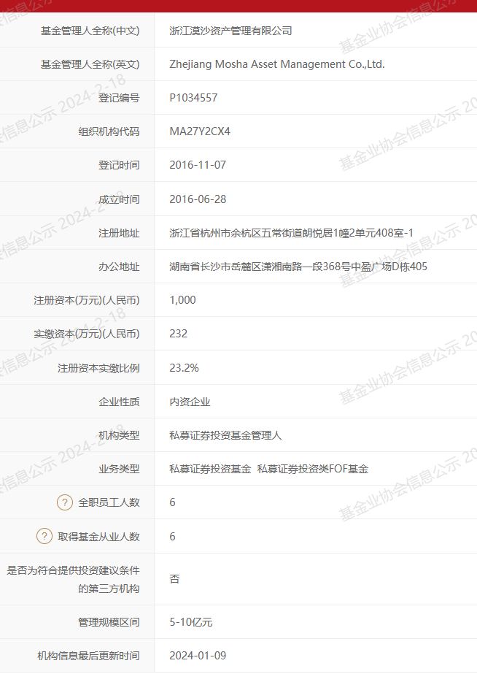Click the label 实缴资本(万元)(人民币)
This screenshot has width=477, height=674.
(87, 334)
